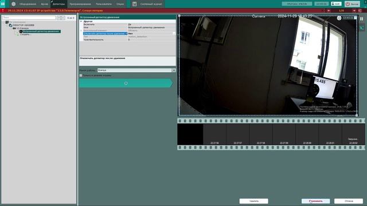Click the CPU load indicator

(x=297, y=4)
